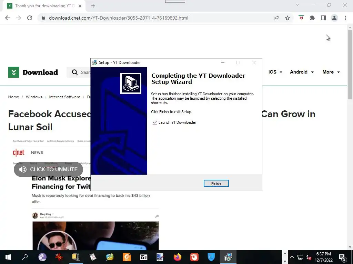Open the red shield extension icon
The width and height of the screenshot is (353, 264).
point(301,18)
